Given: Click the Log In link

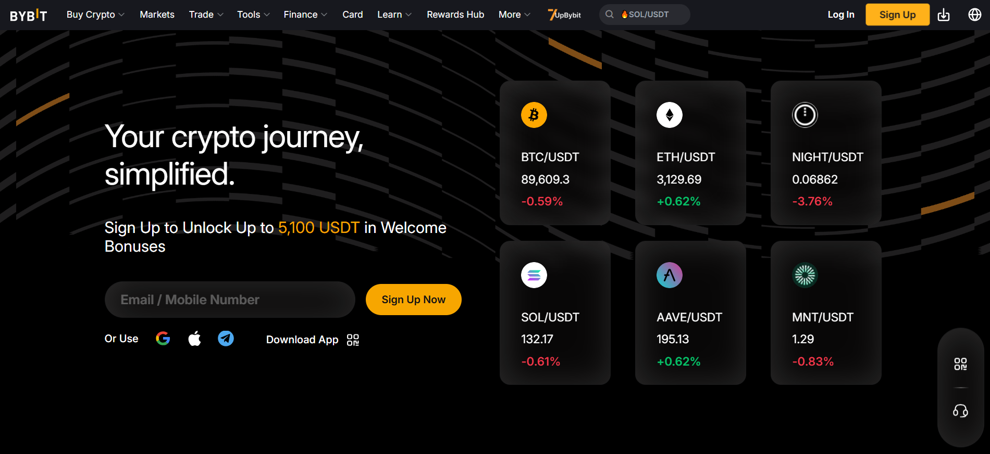Looking at the screenshot, I should coord(841,15).
